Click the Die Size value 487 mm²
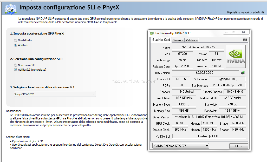 tap(216, 60)
